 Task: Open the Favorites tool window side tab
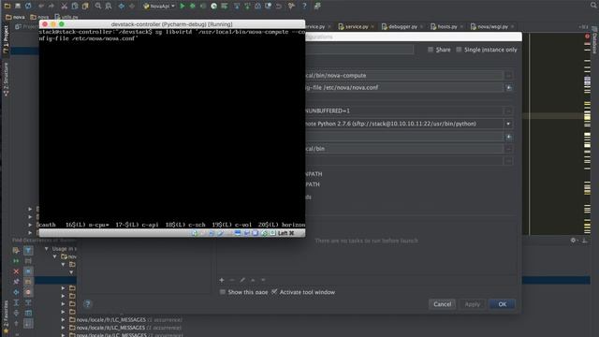(x=6, y=315)
